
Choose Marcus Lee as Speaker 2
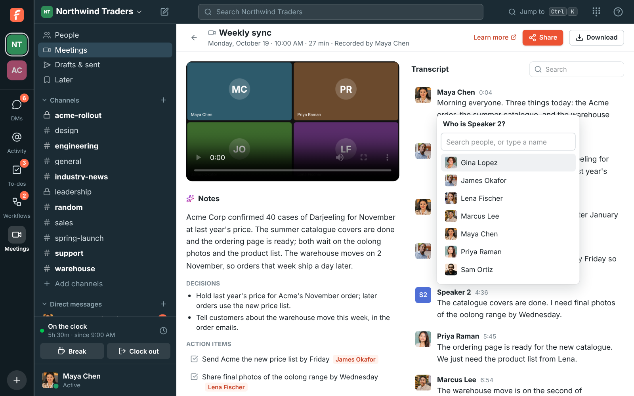pyautogui.click(x=508, y=216)
